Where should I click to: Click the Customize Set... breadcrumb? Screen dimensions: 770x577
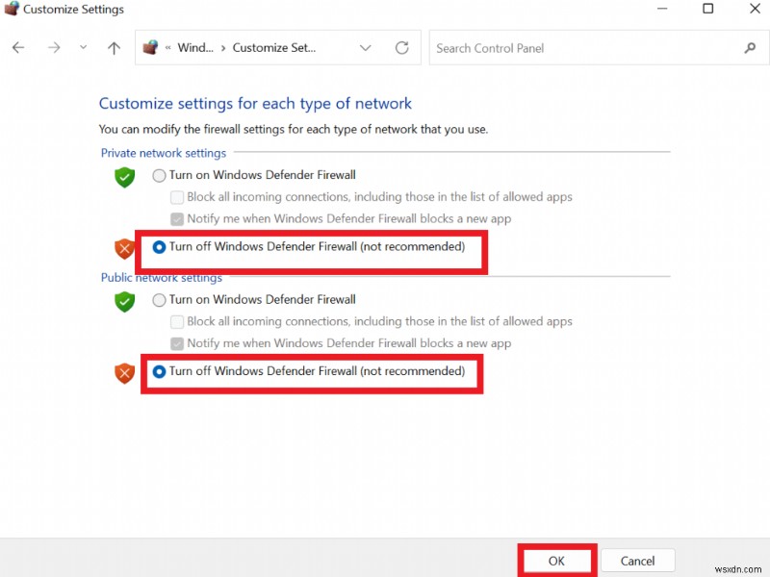click(x=273, y=48)
